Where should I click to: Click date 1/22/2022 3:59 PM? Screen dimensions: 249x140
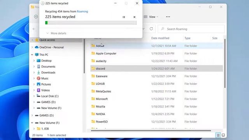click(163, 84)
